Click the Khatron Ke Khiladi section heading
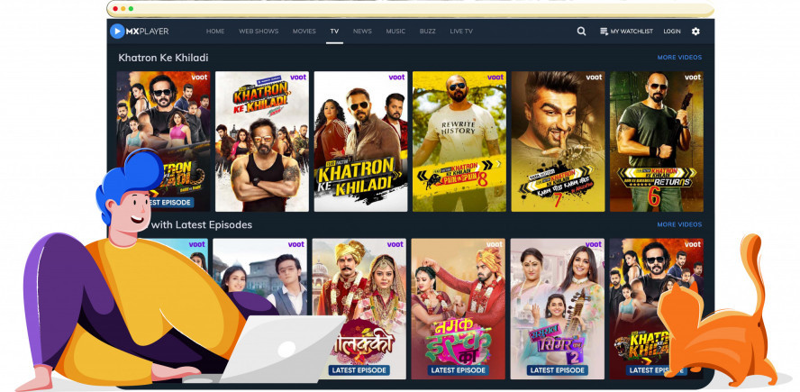The width and height of the screenshot is (800, 392). (163, 58)
